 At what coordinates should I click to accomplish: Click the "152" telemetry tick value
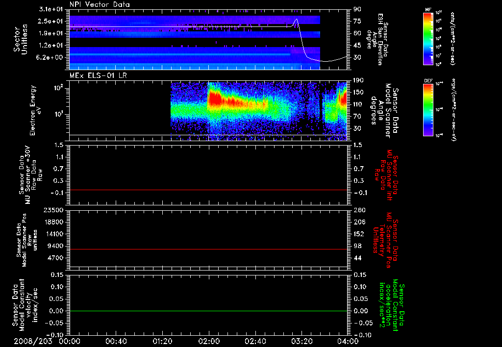[x=359, y=234]
